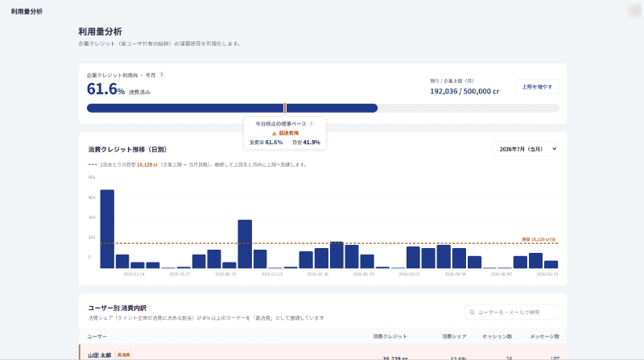Click the ユーザー column header
The width and height of the screenshot is (644, 360).
coord(97,337)
